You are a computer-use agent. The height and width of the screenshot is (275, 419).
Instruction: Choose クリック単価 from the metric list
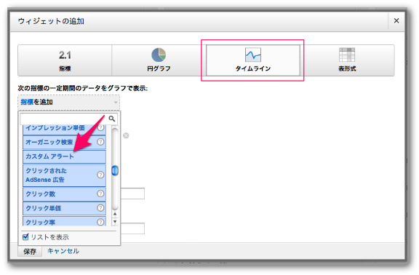(65, 208)
